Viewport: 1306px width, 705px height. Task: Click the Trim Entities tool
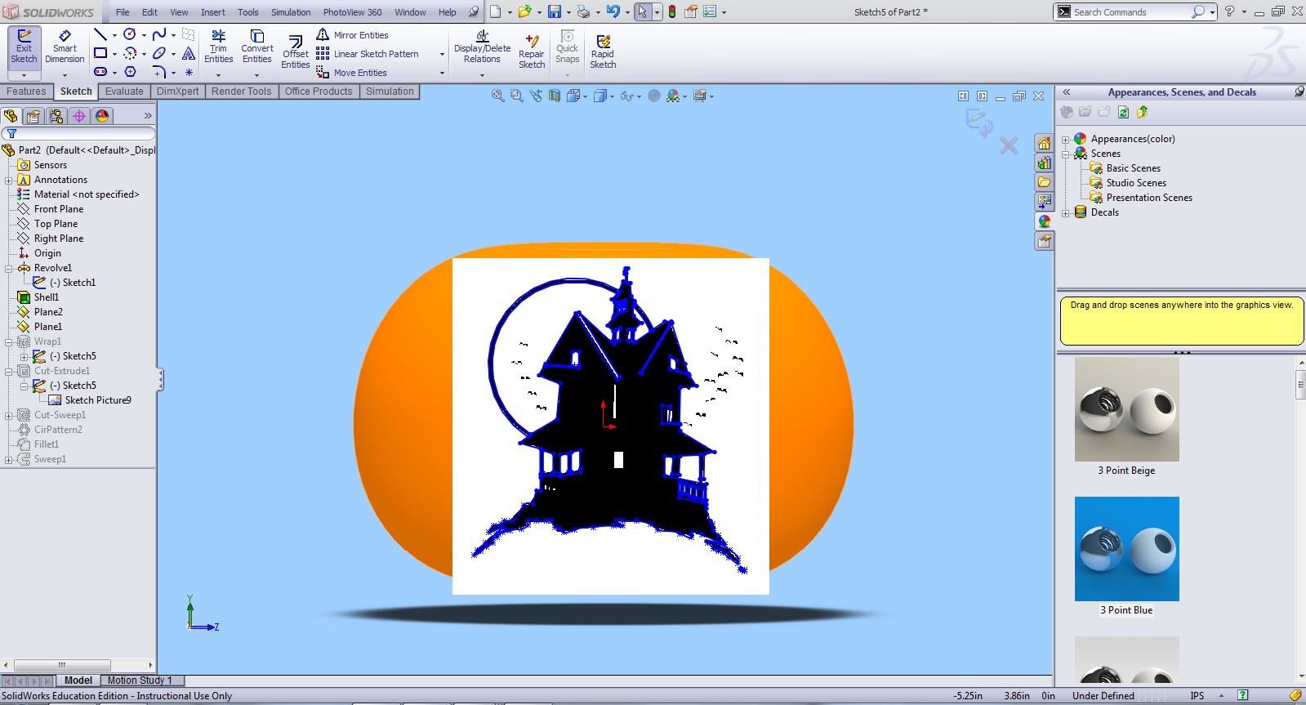(218, 47)
